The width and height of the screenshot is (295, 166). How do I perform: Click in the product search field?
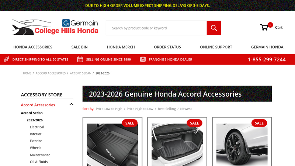156,28
